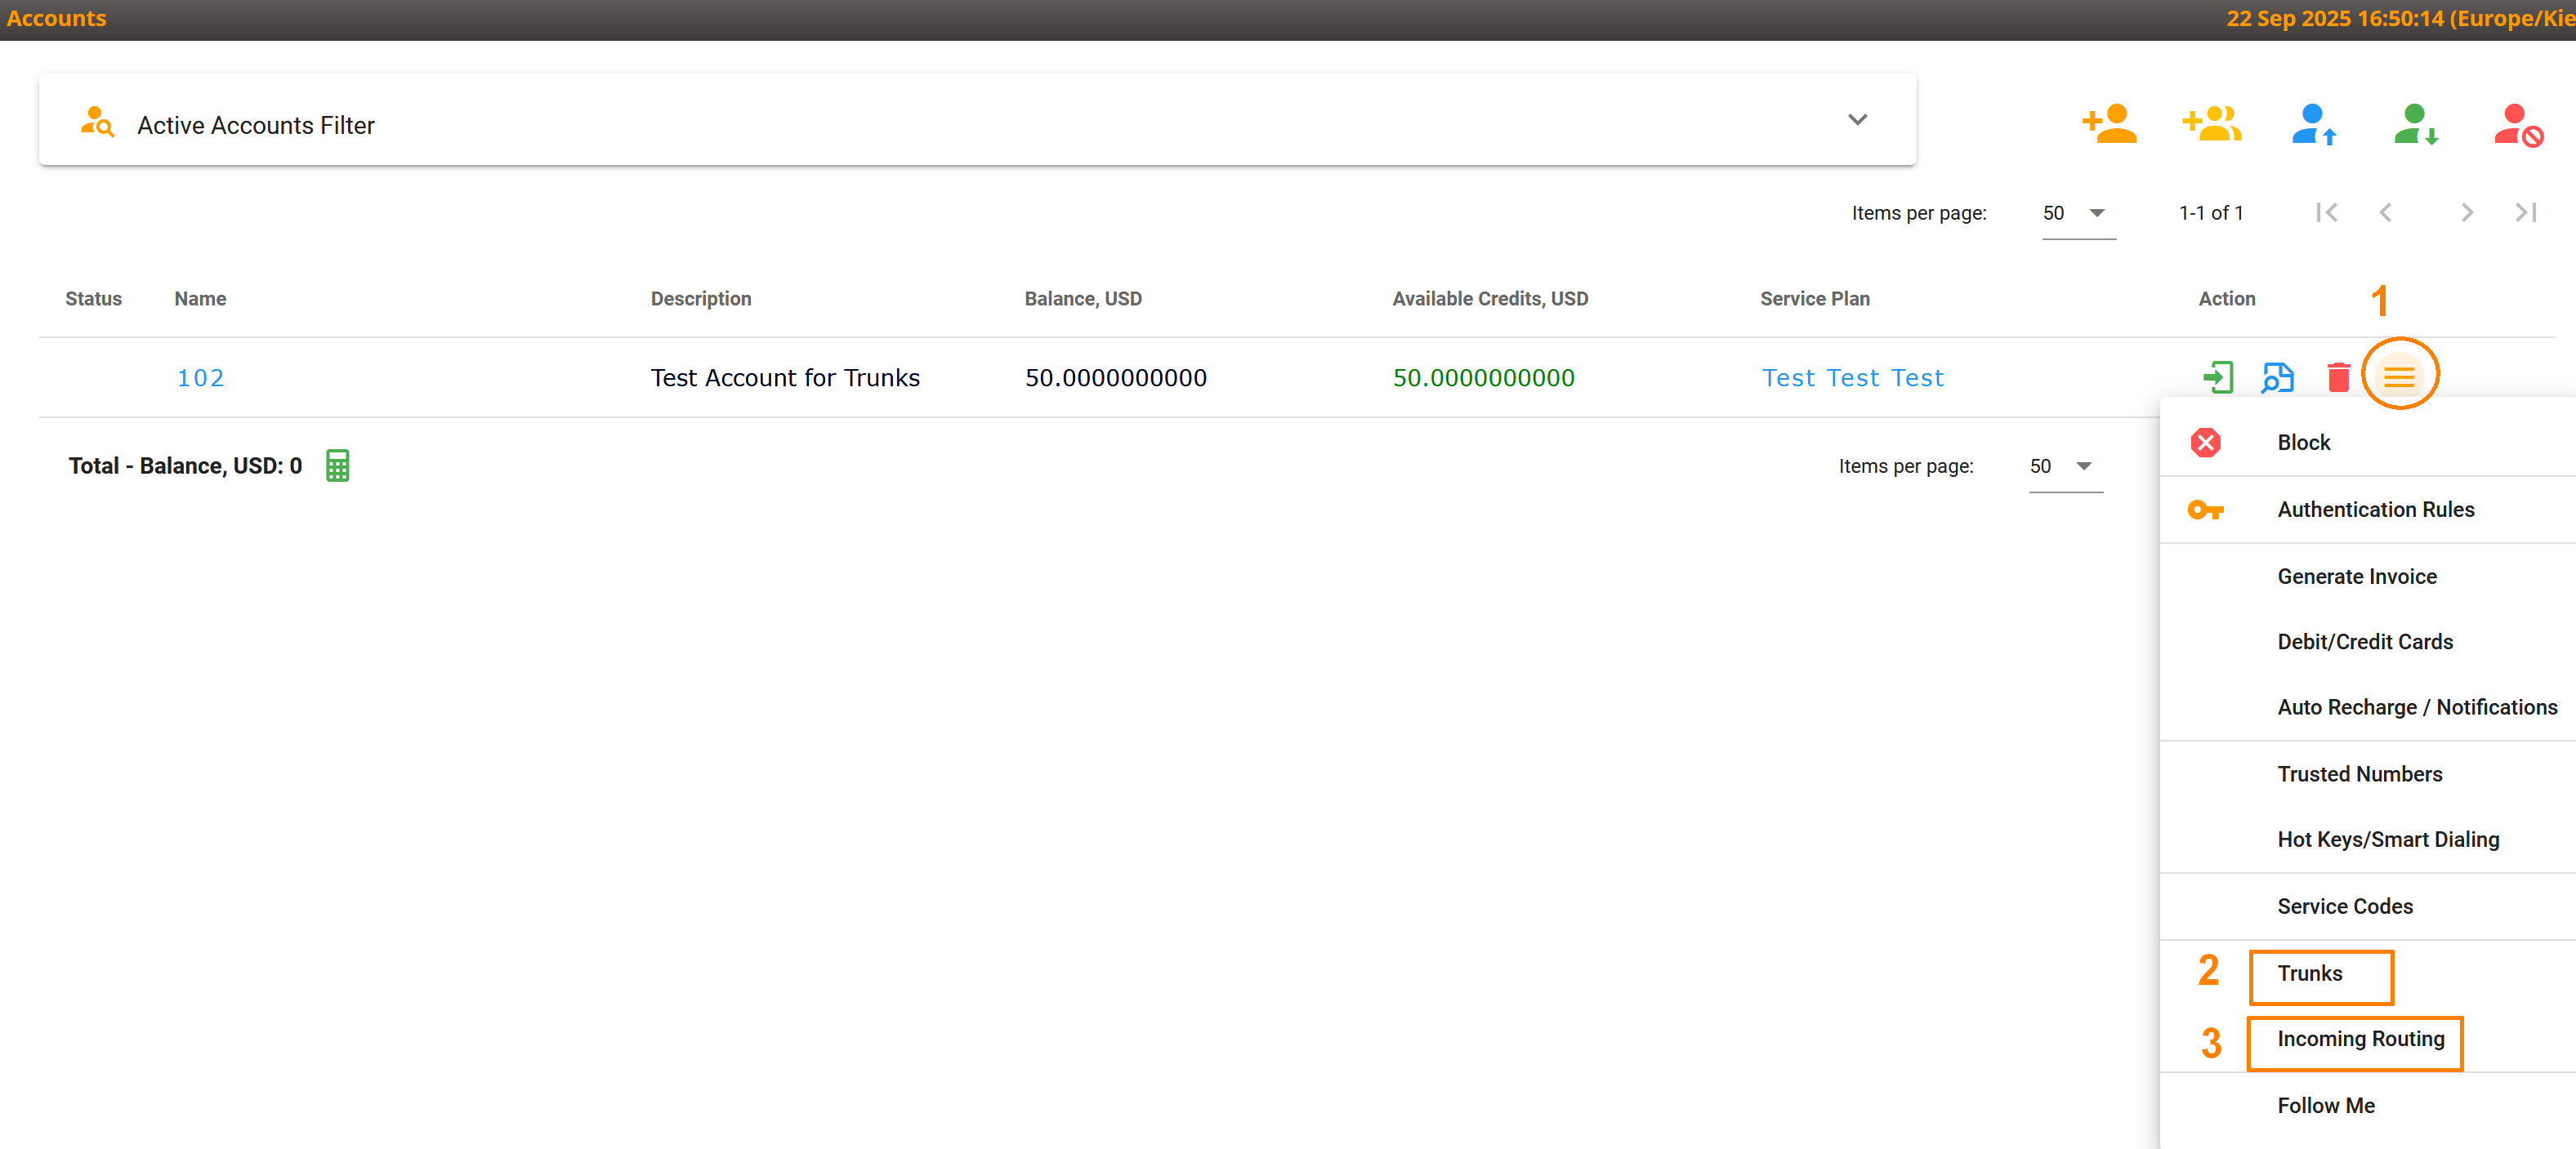Viewport: 2576px width, 1149px height.
Task: Choose Authentication Rules in the menu
Action: (x=2375, y=510)
